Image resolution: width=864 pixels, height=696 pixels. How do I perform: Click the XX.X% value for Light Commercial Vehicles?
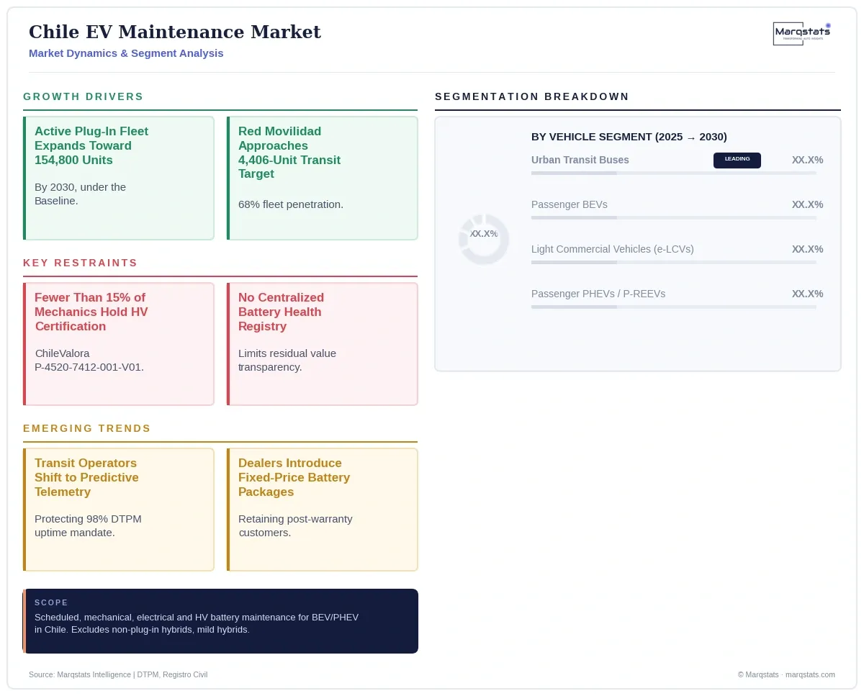pos(807,249)
